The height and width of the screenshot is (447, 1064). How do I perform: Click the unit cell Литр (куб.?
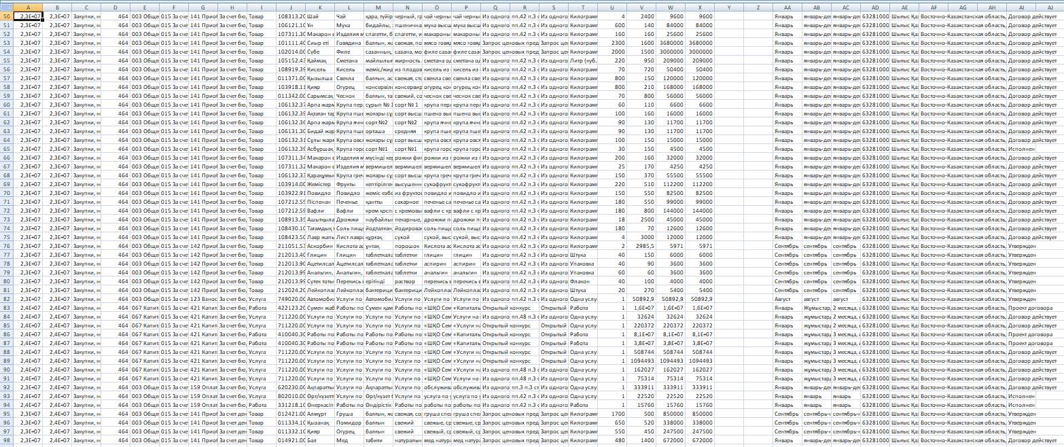tap(583, 60)
